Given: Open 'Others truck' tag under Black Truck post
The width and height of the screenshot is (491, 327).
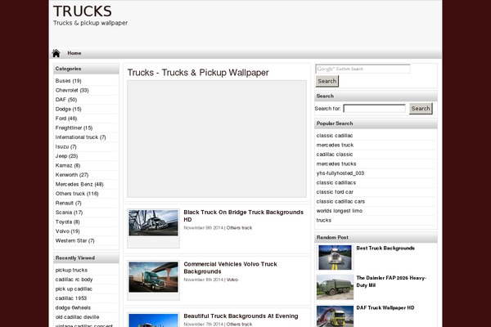Looking at the screenshot, I should (x=239, y=228).
